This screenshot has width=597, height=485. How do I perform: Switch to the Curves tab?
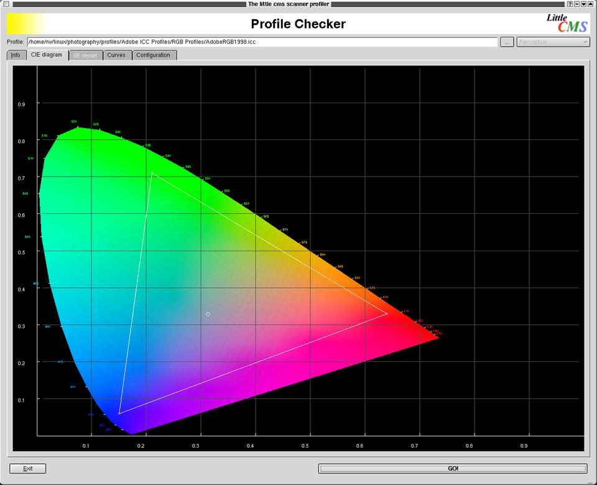(116, 55)
